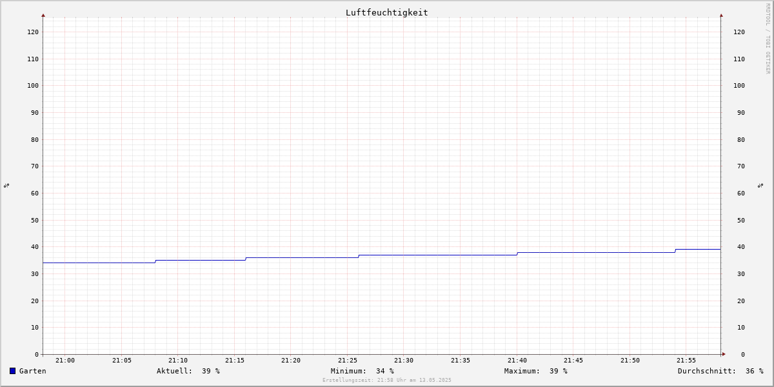The height and width of the screenshot is (387, 774).
Task: Click the 21:50 time axis label
Action: click(x=630, y=361)
